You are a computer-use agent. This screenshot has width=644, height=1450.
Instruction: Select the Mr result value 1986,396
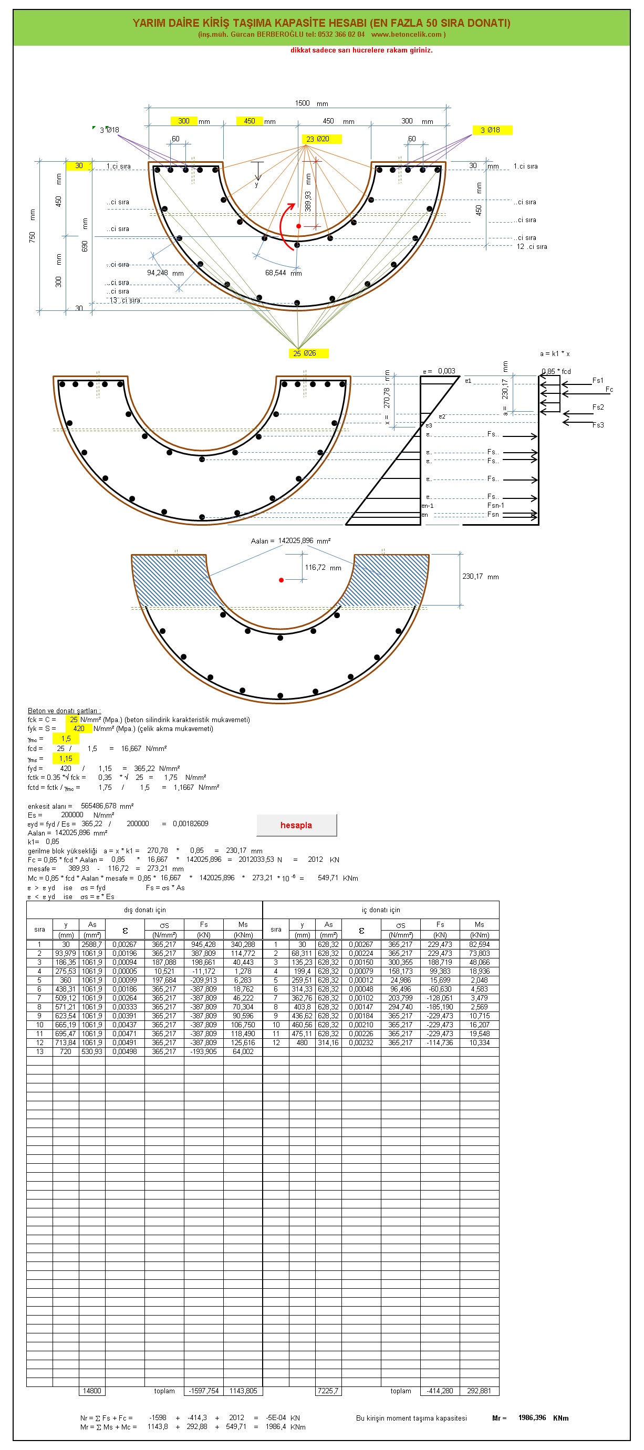click(532, 1417)
